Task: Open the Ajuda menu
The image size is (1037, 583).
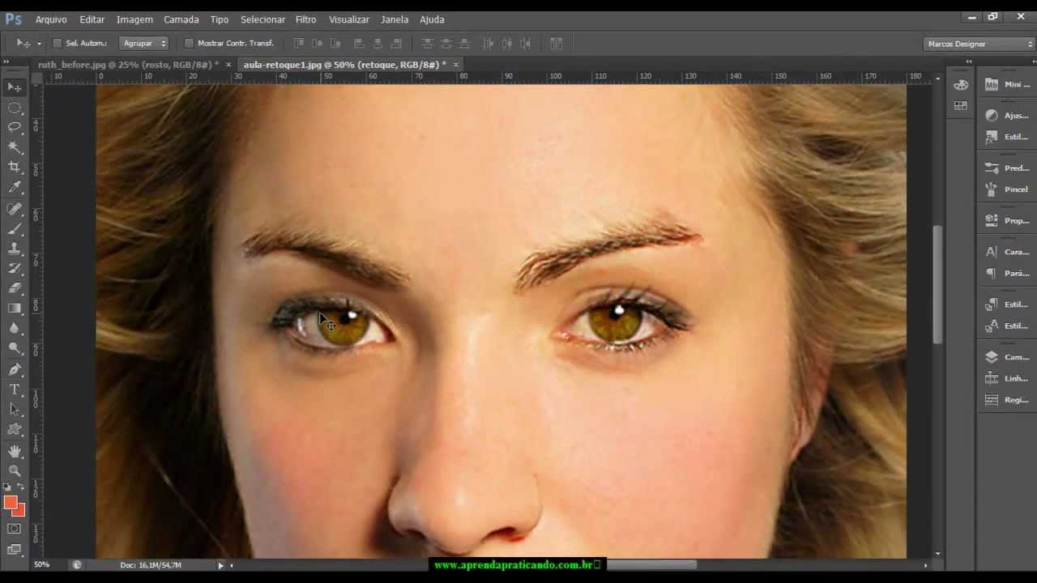Action: pyautogui.click(x=432, y=19)
